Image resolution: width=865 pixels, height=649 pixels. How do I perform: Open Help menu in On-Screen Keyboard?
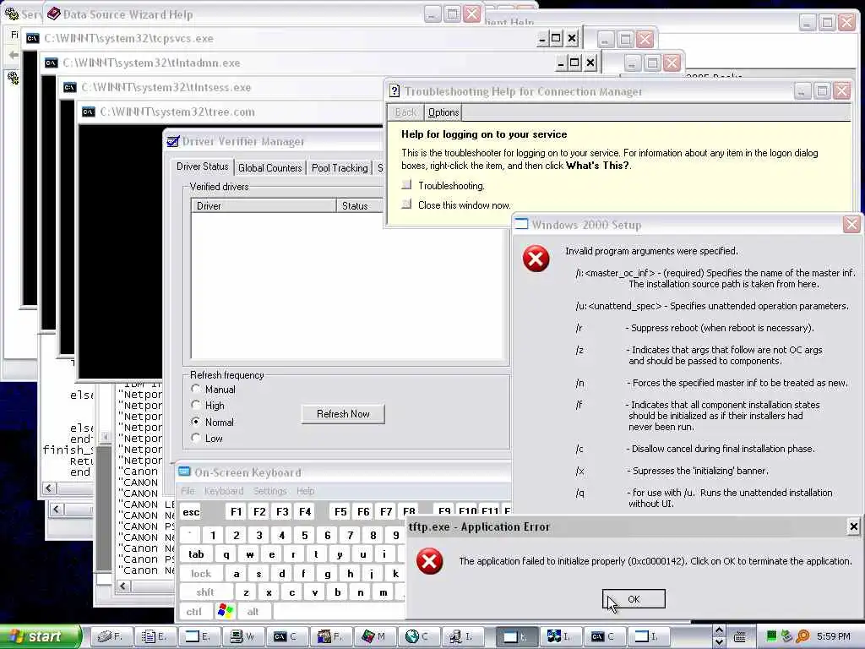(x=305, y=491)
